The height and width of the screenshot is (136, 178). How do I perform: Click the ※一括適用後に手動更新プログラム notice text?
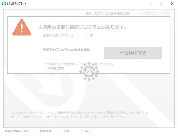pyautogui.click(x=78, y=64)
